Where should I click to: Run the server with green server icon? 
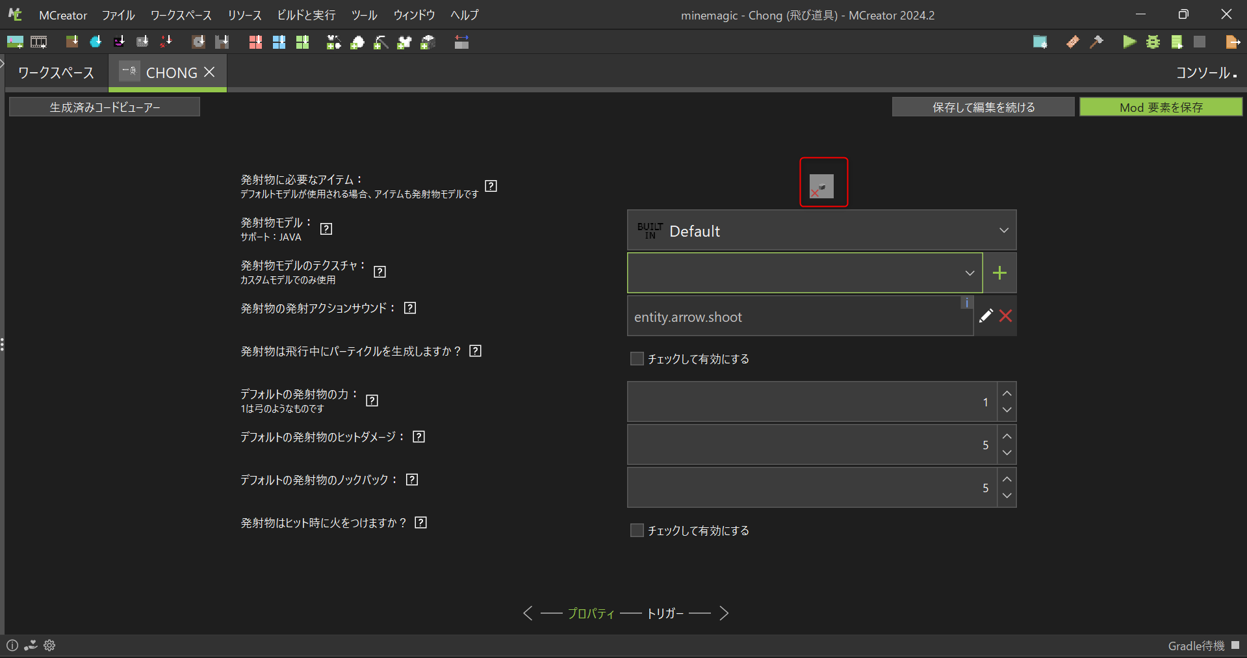1176,42
